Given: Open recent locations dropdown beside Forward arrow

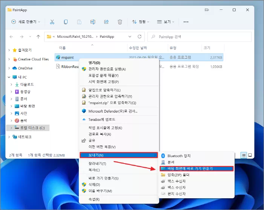Looking at the screenshot, I should click(x=30, y=37).
